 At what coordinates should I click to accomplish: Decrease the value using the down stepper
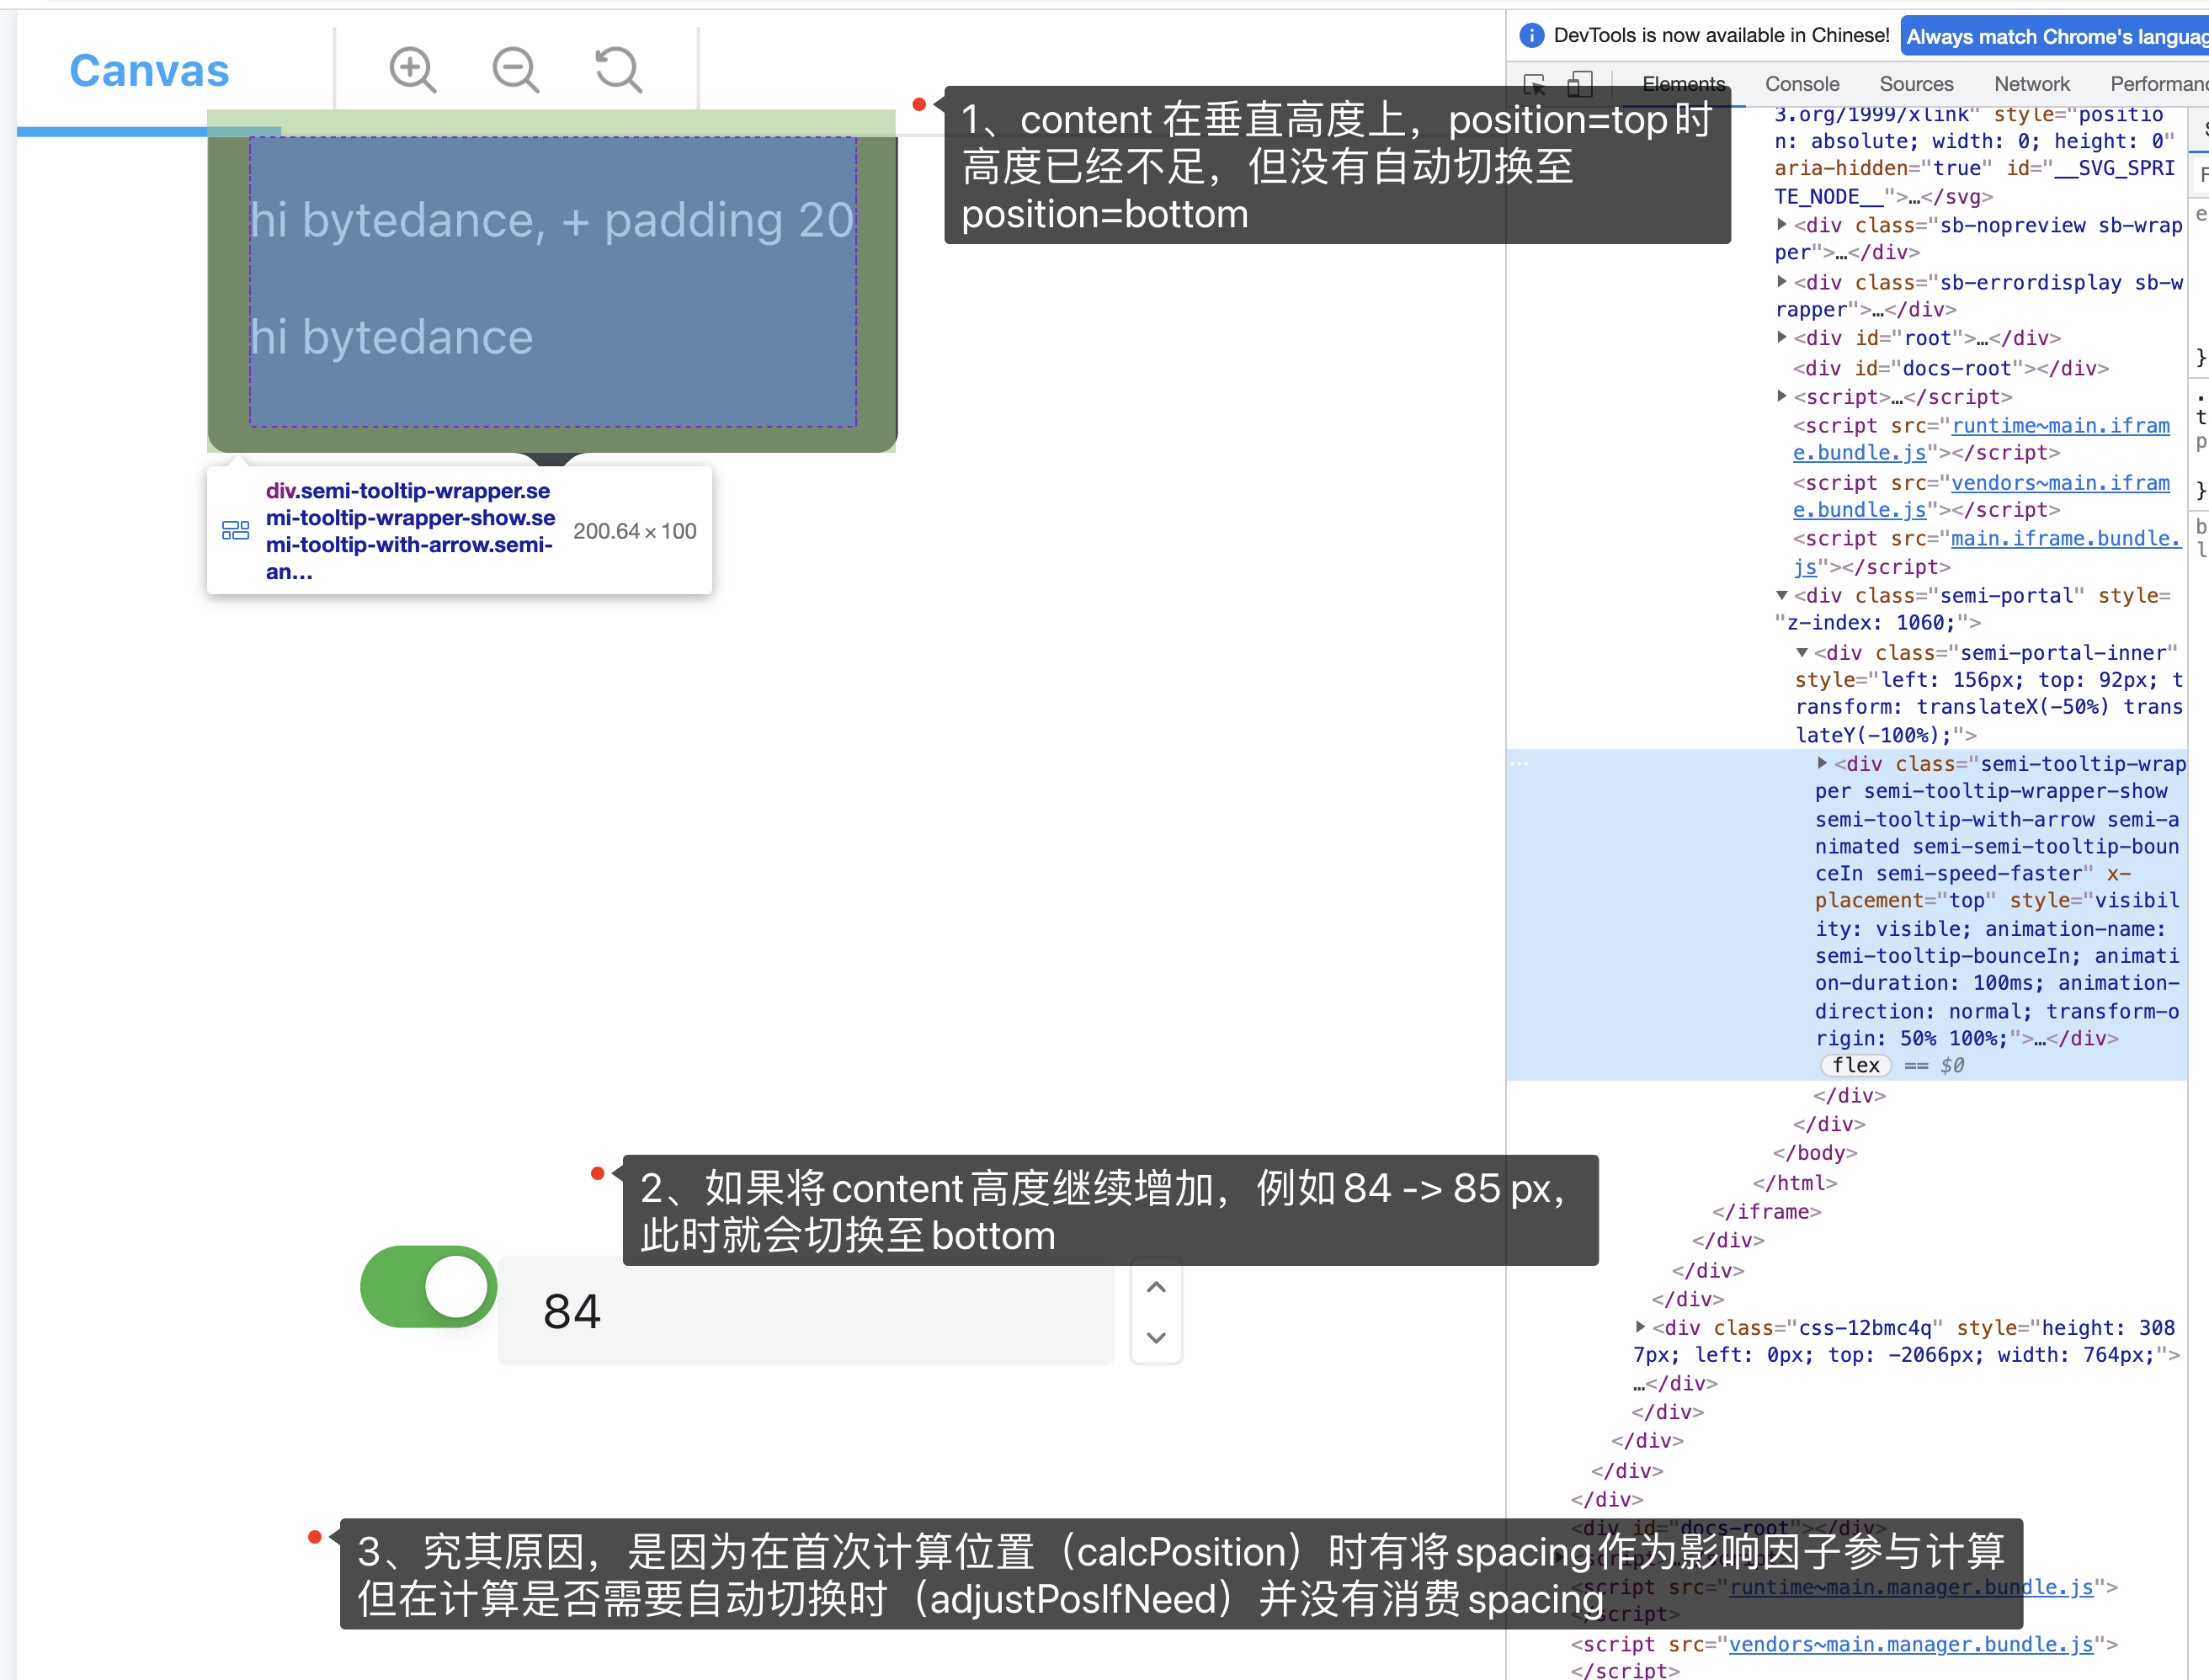1156,1337
